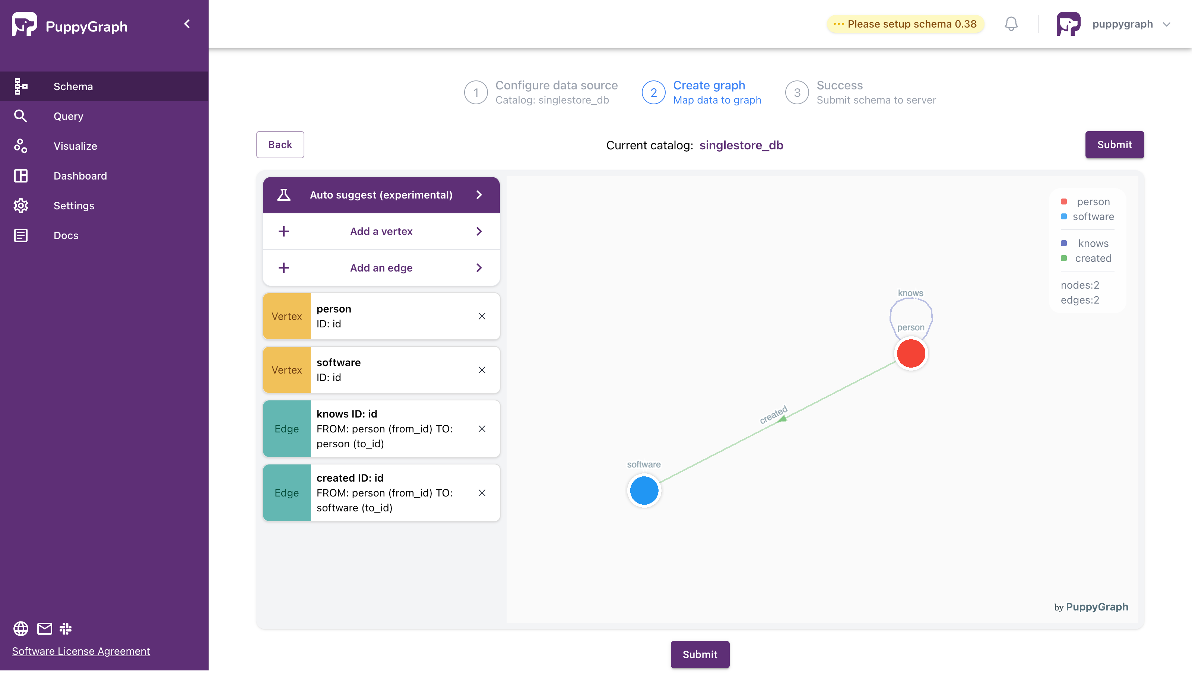Screen dimensions: 1192x695
Task: Click the Settings icon in sidebar
Action: (x=21, y=205)
